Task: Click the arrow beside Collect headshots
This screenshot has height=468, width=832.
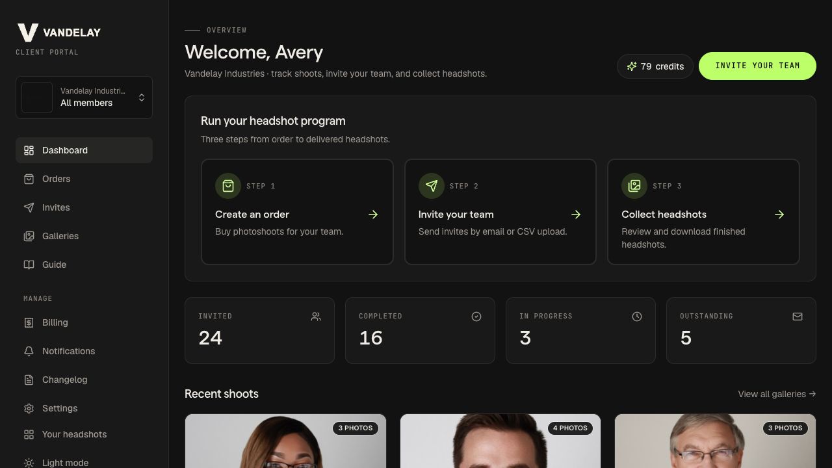Action: click(779, 214)
